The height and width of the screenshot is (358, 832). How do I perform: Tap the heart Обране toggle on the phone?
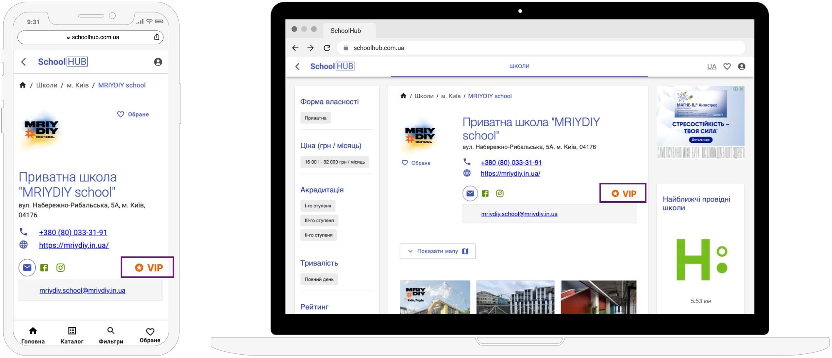133,114
